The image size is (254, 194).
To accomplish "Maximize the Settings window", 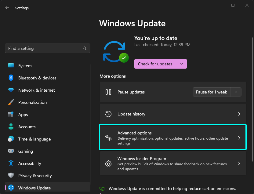I will coord(233,5).
